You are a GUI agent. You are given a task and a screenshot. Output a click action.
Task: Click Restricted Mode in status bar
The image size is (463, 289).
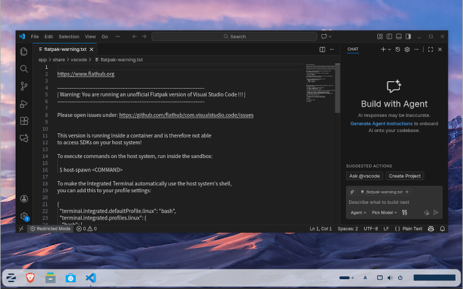50,229
